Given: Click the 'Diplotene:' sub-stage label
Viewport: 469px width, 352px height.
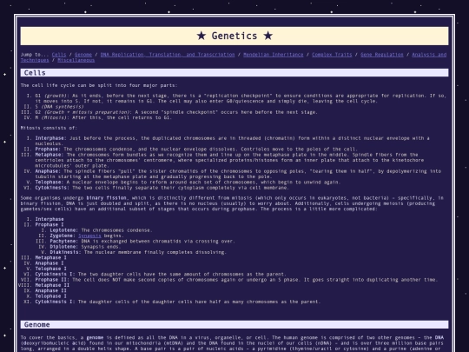Looking at the screenshot, I should [x=64, y=247].
